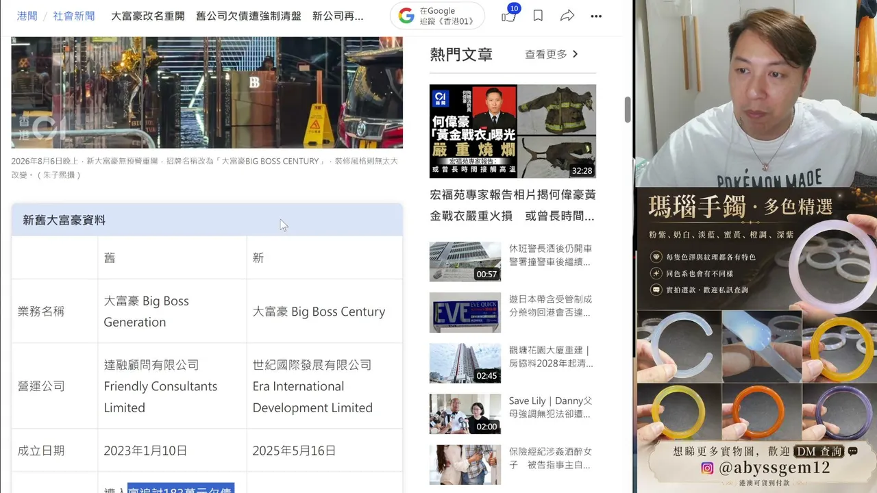The width and height of the screenshot is (877, 493).
Task: Click the page's vertical scrollbar thumb
Action: pos(627,110)
